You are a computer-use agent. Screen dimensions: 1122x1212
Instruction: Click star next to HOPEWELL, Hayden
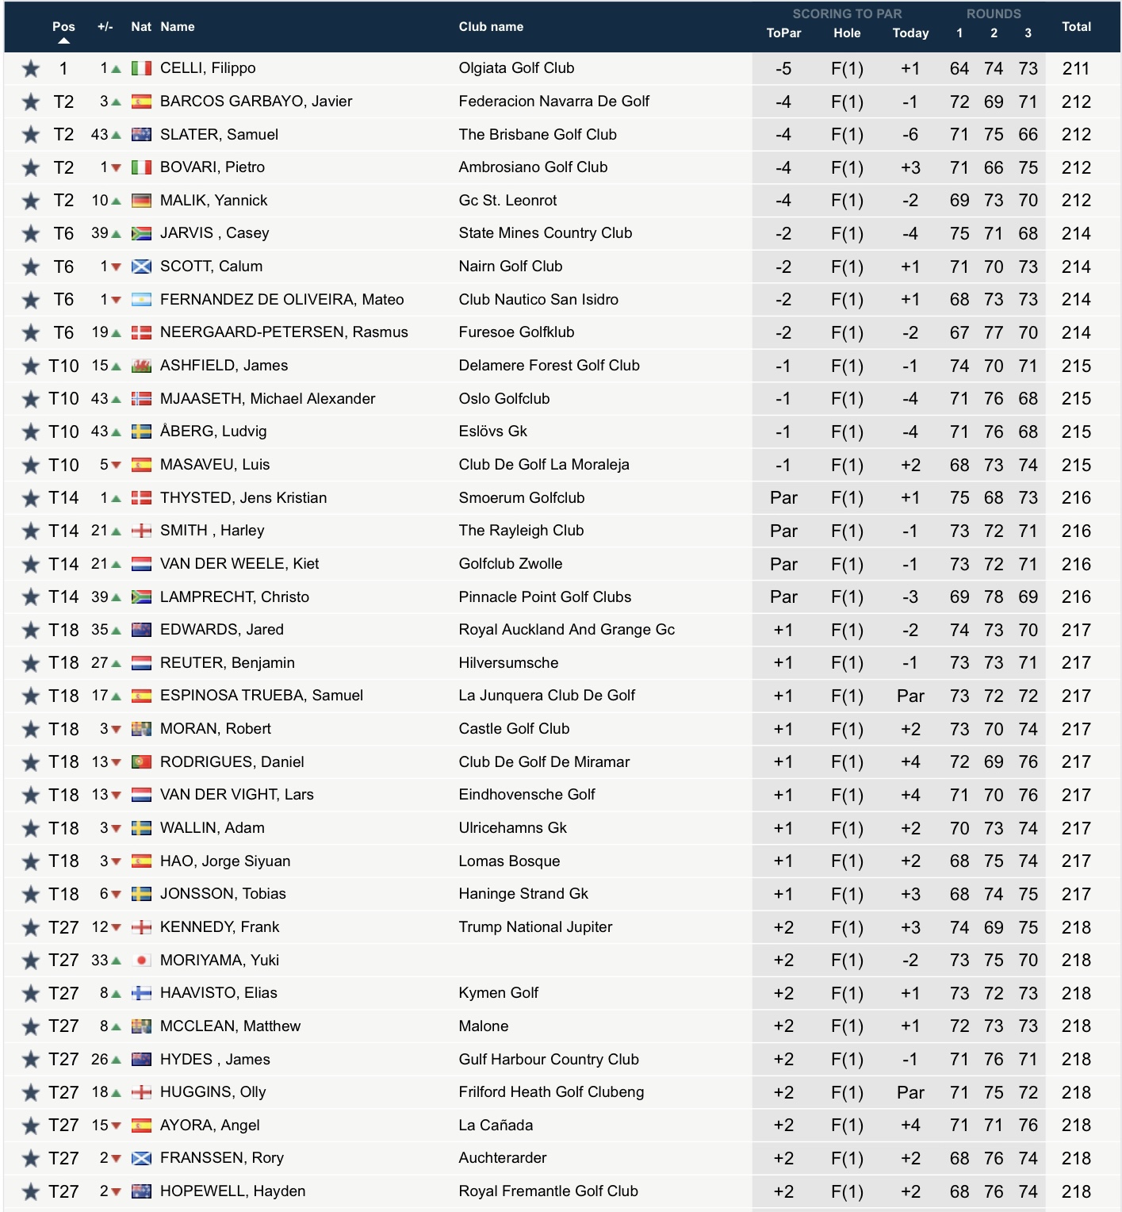pyautogui.click(x=31, y=1191)
